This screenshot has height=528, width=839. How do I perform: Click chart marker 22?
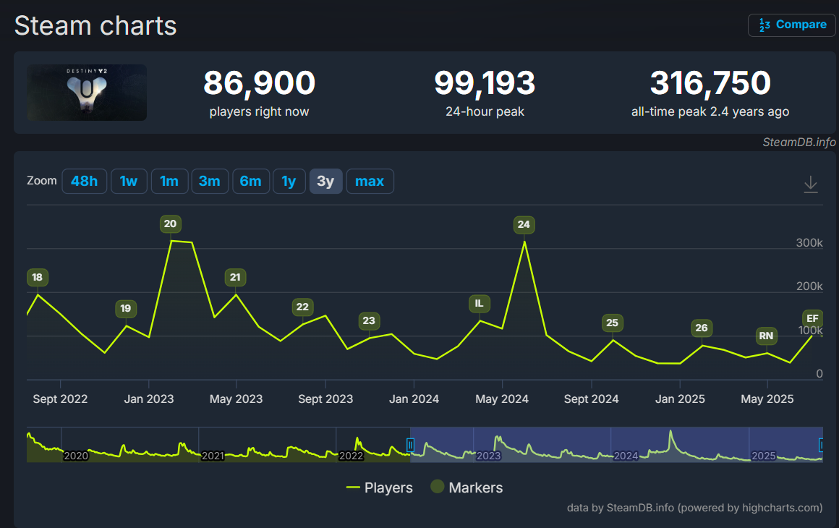pyautogui.click(x=302, y=307)
